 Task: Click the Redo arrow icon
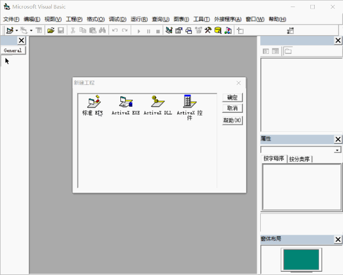(x=125, y=30)
